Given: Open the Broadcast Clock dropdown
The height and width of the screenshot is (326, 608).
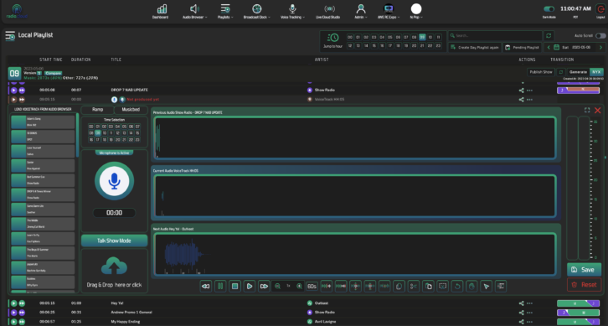Looking at the screenshot, I should [x=256, y=11].
